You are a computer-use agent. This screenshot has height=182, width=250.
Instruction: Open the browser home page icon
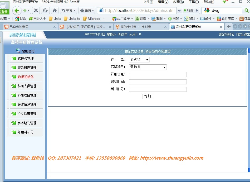(x=55, y=11)
